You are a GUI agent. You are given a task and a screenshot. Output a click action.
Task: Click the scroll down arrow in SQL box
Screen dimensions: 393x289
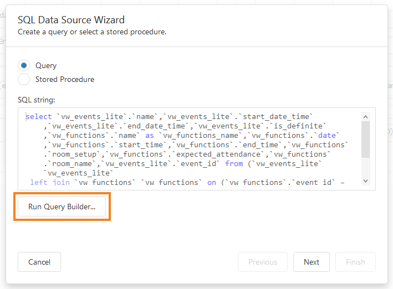365,181
